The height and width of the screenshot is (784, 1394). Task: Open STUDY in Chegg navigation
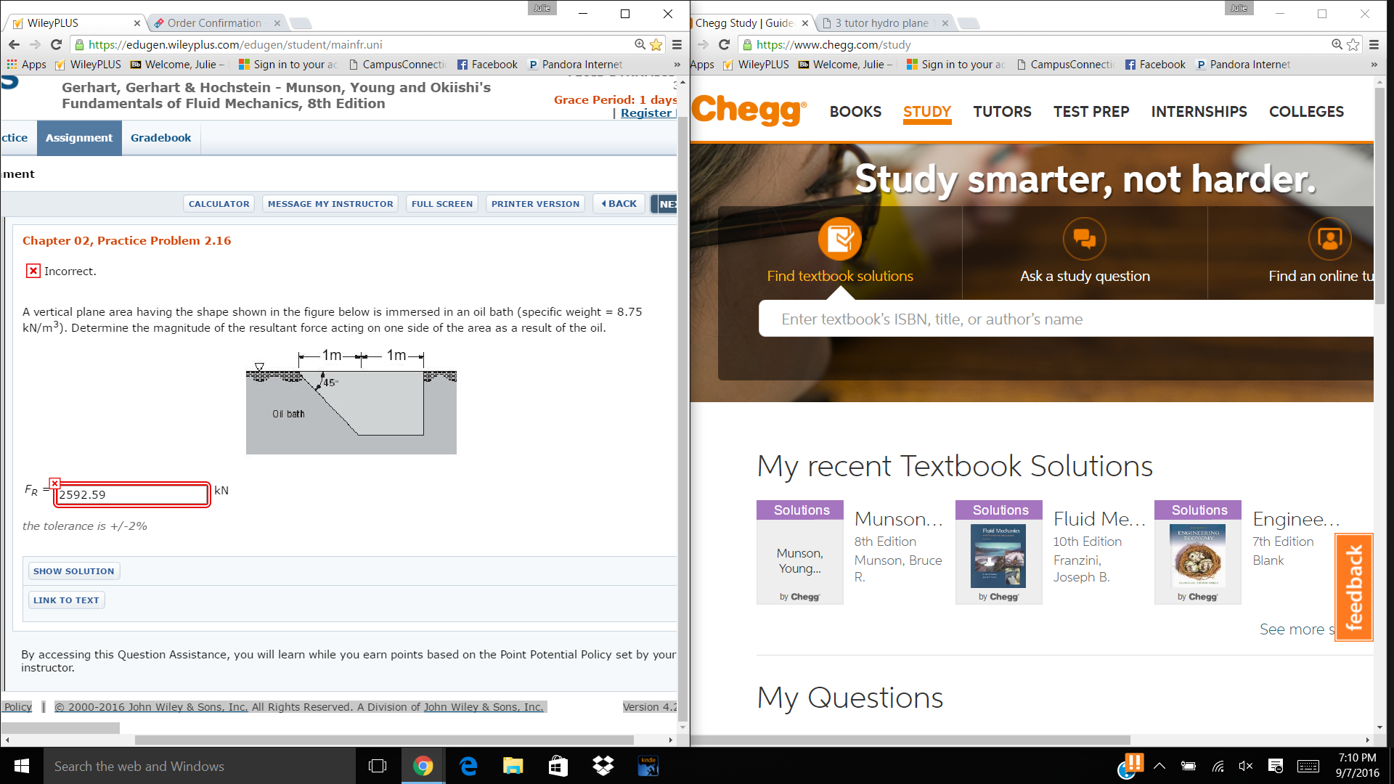tap(927, 112)
